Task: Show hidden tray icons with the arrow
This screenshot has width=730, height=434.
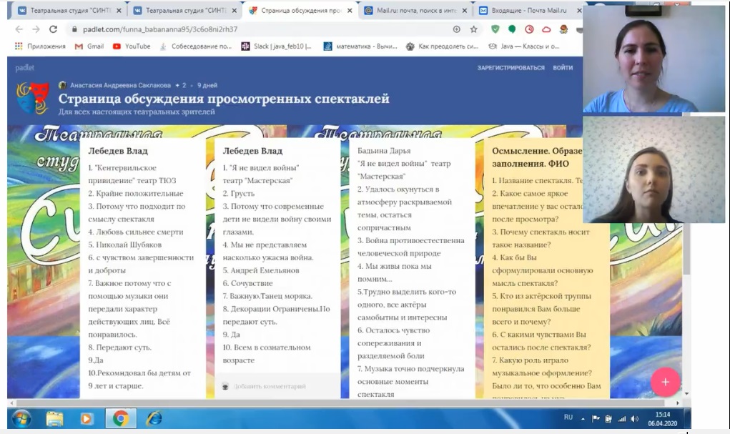Action: pos(583,419)
